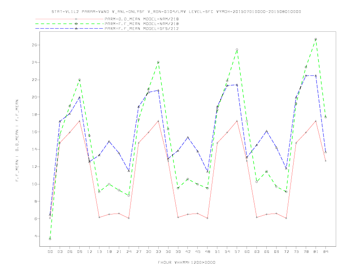Click y-axis tick label 26
The image size is (355, 274).
[x=34, y=45]
